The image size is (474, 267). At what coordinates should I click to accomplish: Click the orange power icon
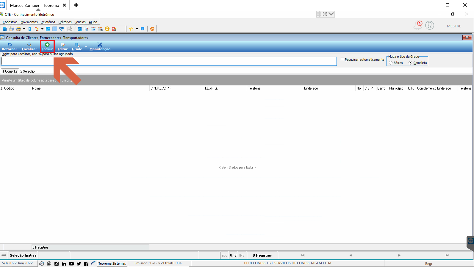click(152, 29)
